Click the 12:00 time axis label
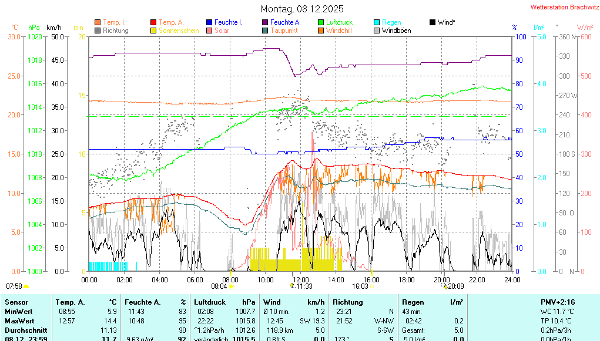This screenshot has height=341, width=600. click(301, 279)
